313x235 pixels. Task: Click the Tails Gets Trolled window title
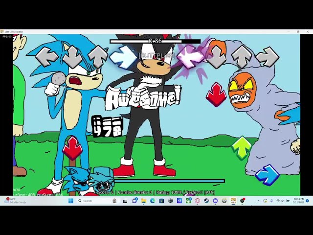point(14,32)
